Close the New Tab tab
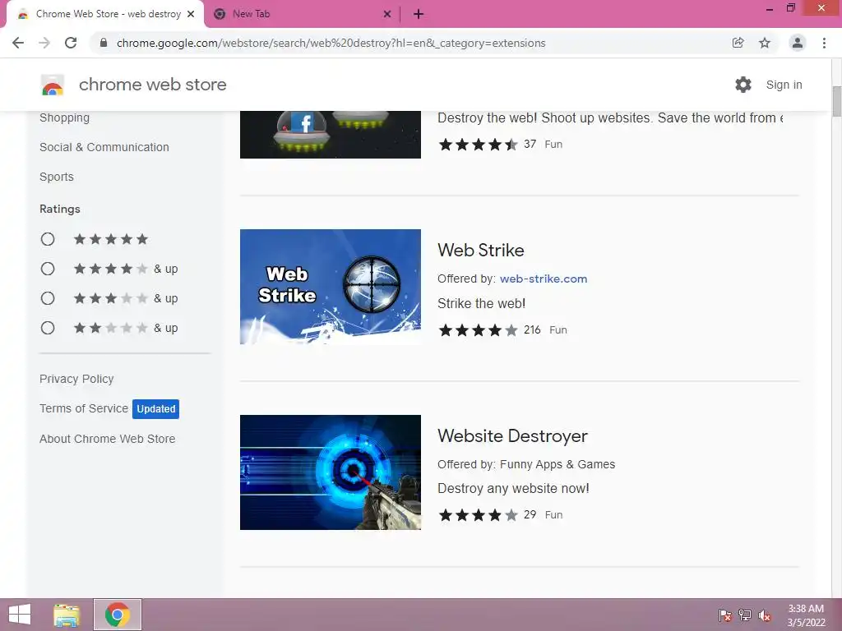Viewport: 842px width, 631px height. (x=387, y=15)
